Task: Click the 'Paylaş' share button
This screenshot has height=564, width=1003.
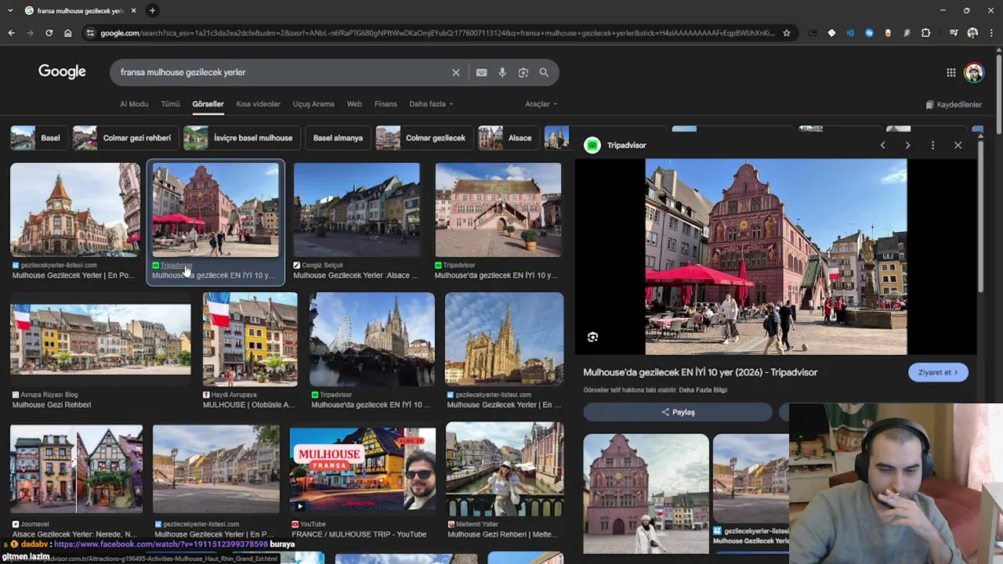Action: click(x=678, y=412)
